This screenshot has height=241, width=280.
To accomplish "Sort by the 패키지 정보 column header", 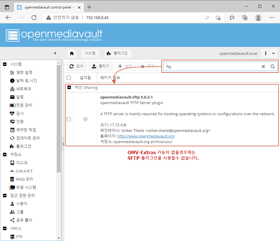I will (110, 78).
